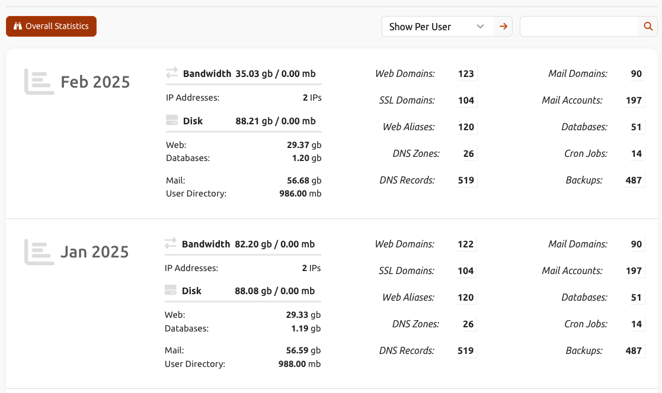Click the Feb 2025 disk drive icon
The width and height of the screenshot is (662, 393).
click(x=172, y=120)
